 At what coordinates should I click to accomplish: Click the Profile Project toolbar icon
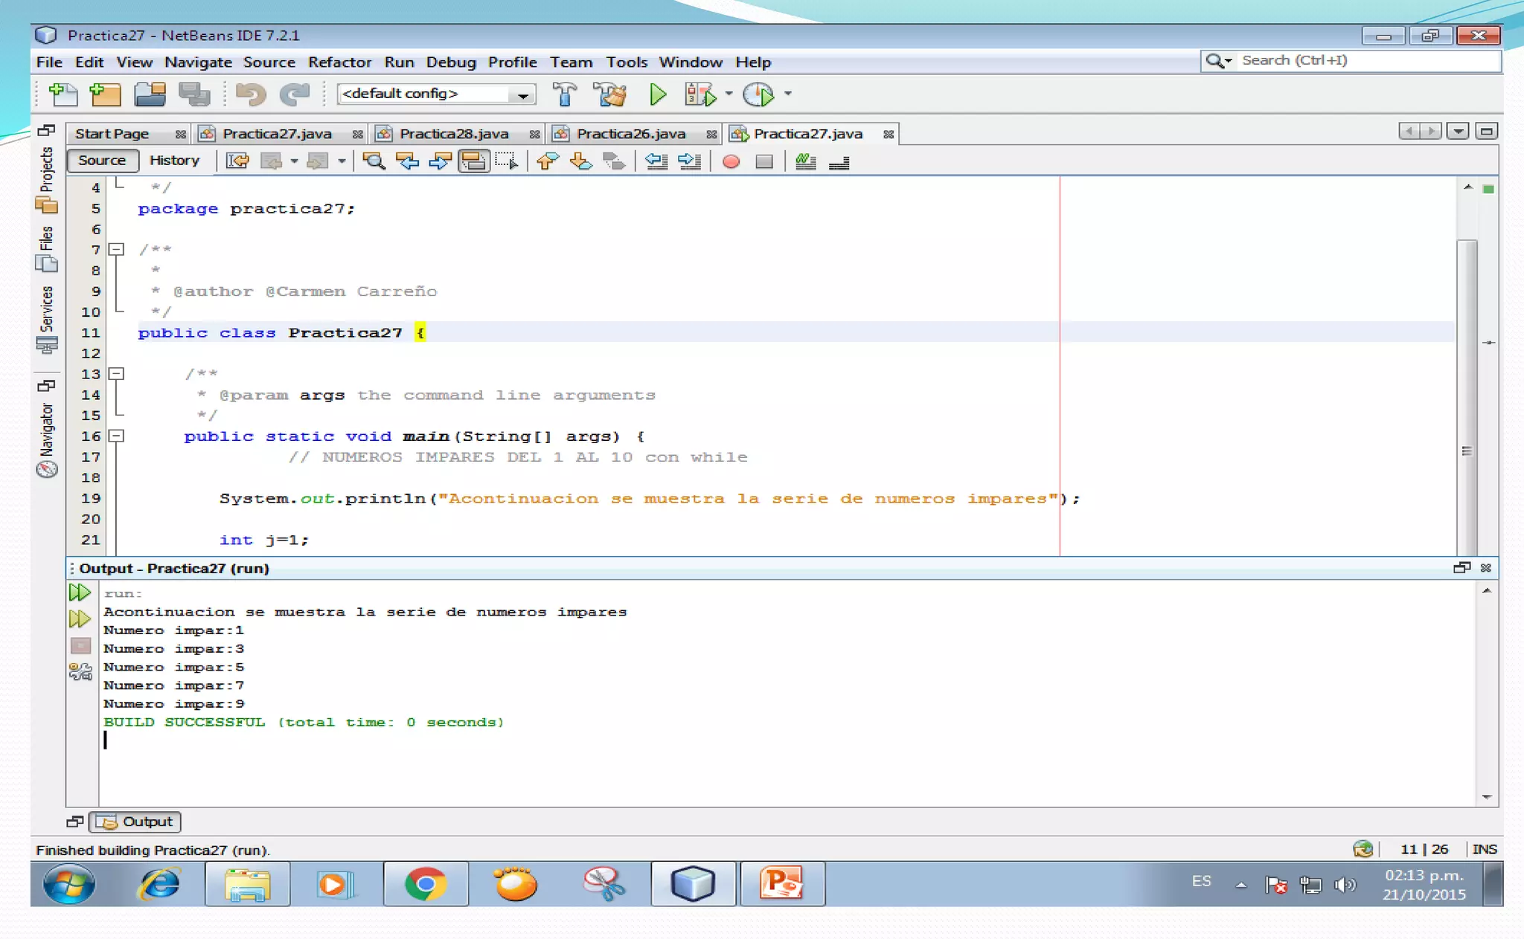pyautogui.click(x=758, y=94)
